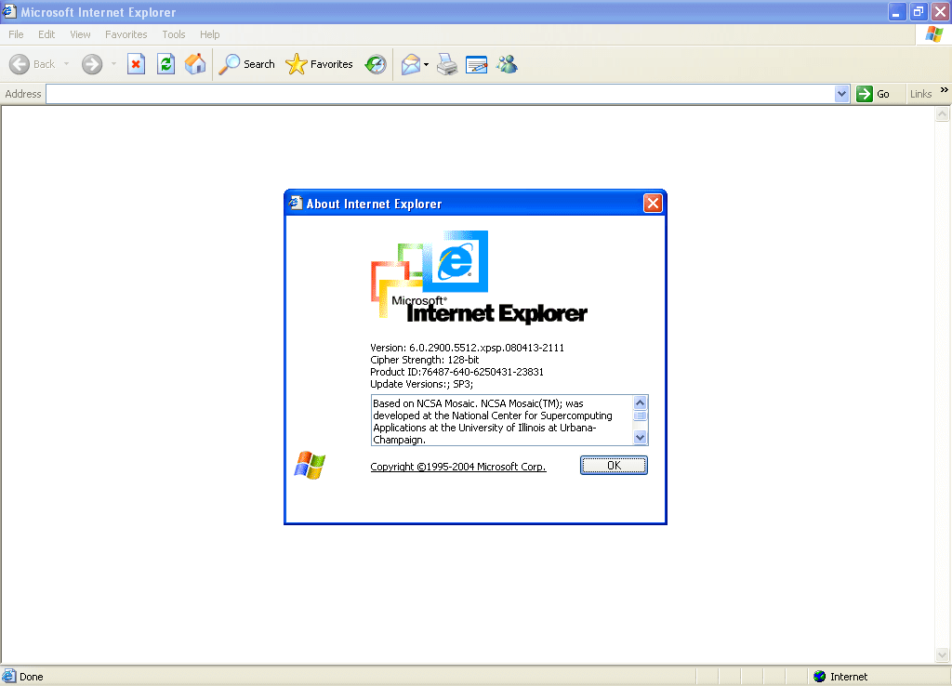
Task: Expand the address bar history dropdown
Action: point(842,93)
